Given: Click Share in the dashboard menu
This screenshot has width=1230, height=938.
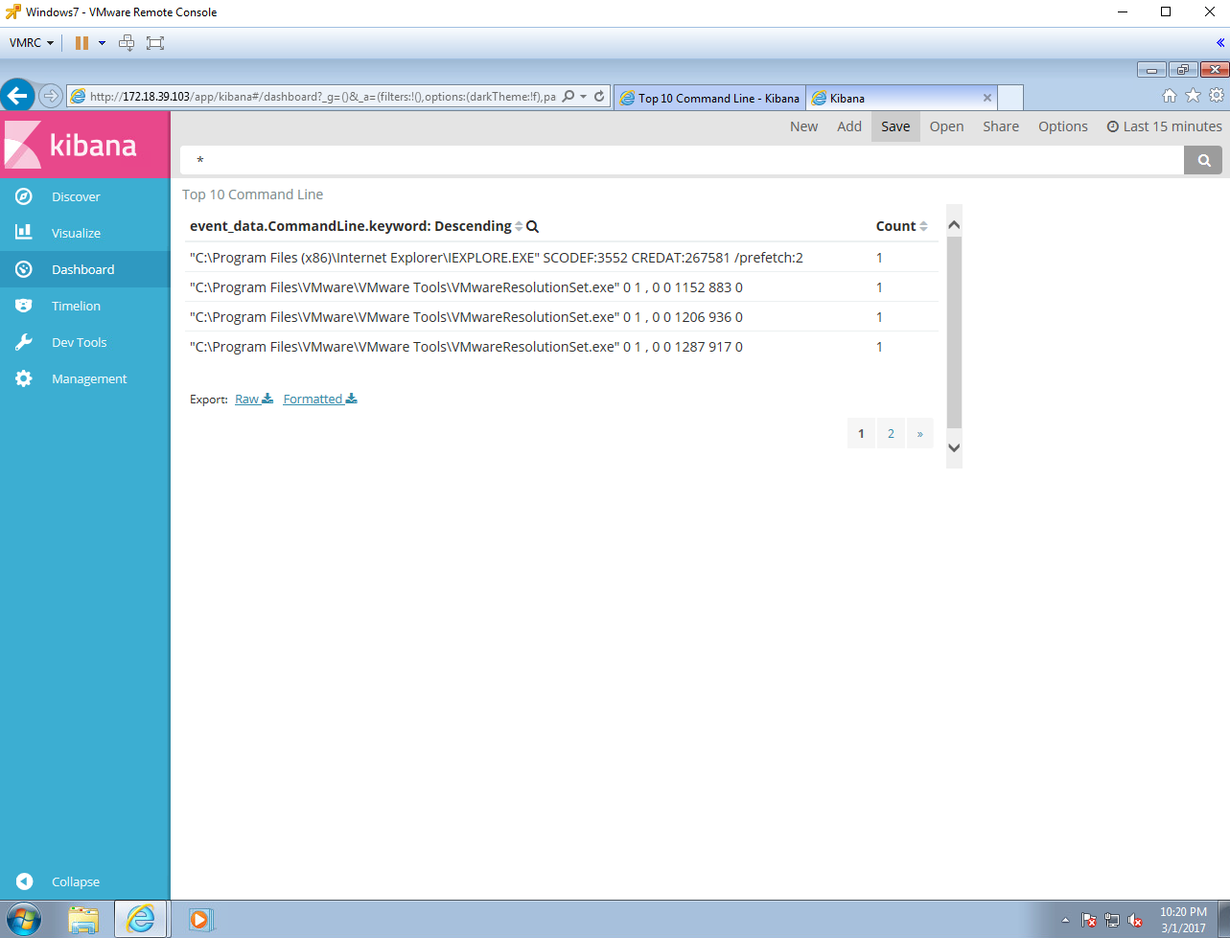Looking at the screenshot, I should (x=1001, y=126).
